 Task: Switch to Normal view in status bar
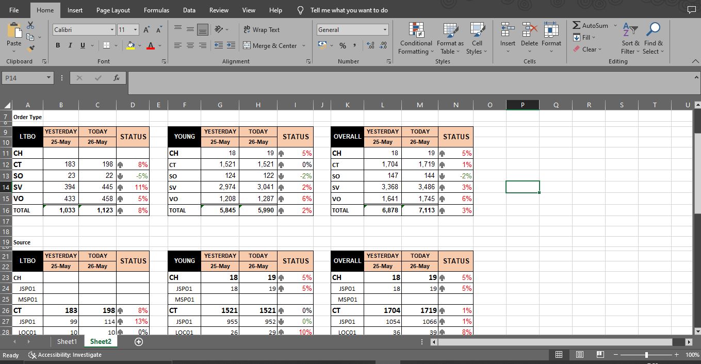click(559, 355)
